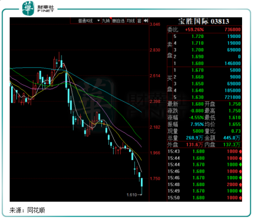The height and width of the screenshot is (219, 253).
Task: Click the 涨跌 change value -0.080
Action: 196,111
